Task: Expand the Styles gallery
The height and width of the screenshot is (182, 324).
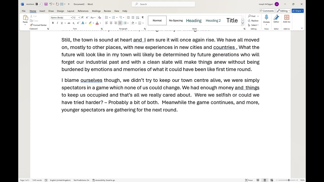Action: click(242, 24)
